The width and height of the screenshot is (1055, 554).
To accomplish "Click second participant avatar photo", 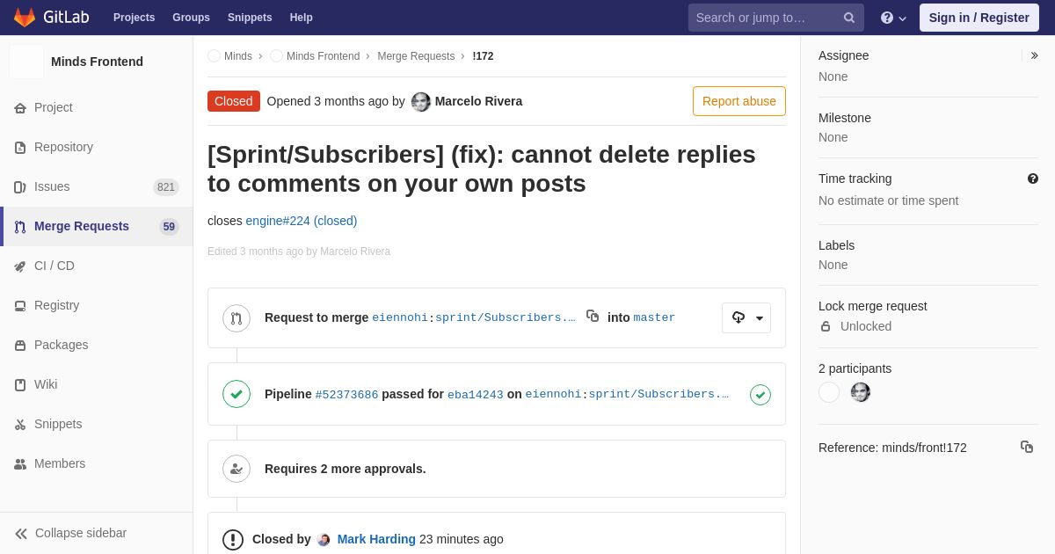I will coord(861,392).
